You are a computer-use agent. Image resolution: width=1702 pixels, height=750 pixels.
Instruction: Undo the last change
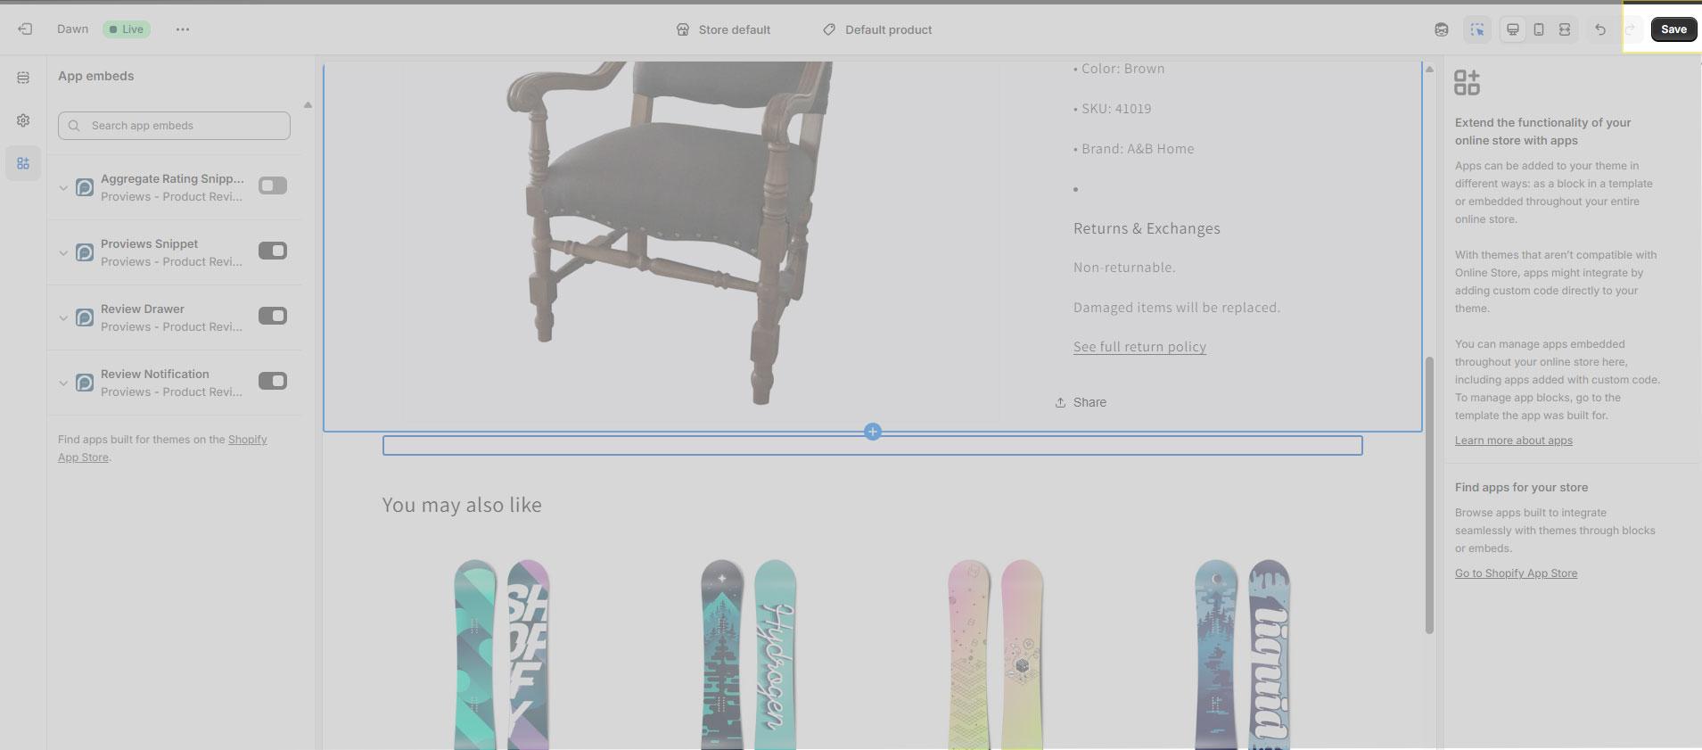click(1600, 29)
